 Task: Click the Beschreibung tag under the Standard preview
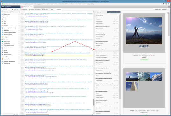(145, 55)
